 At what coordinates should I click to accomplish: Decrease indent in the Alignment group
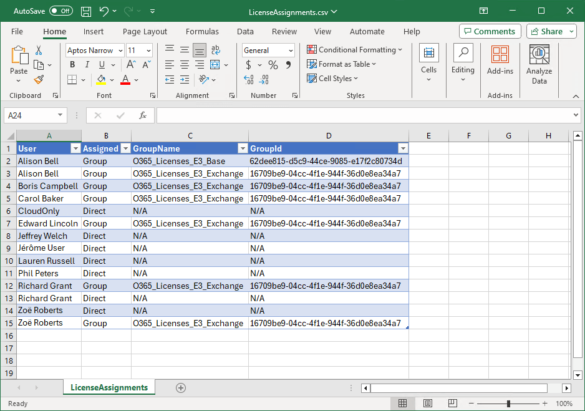(170, 79)
